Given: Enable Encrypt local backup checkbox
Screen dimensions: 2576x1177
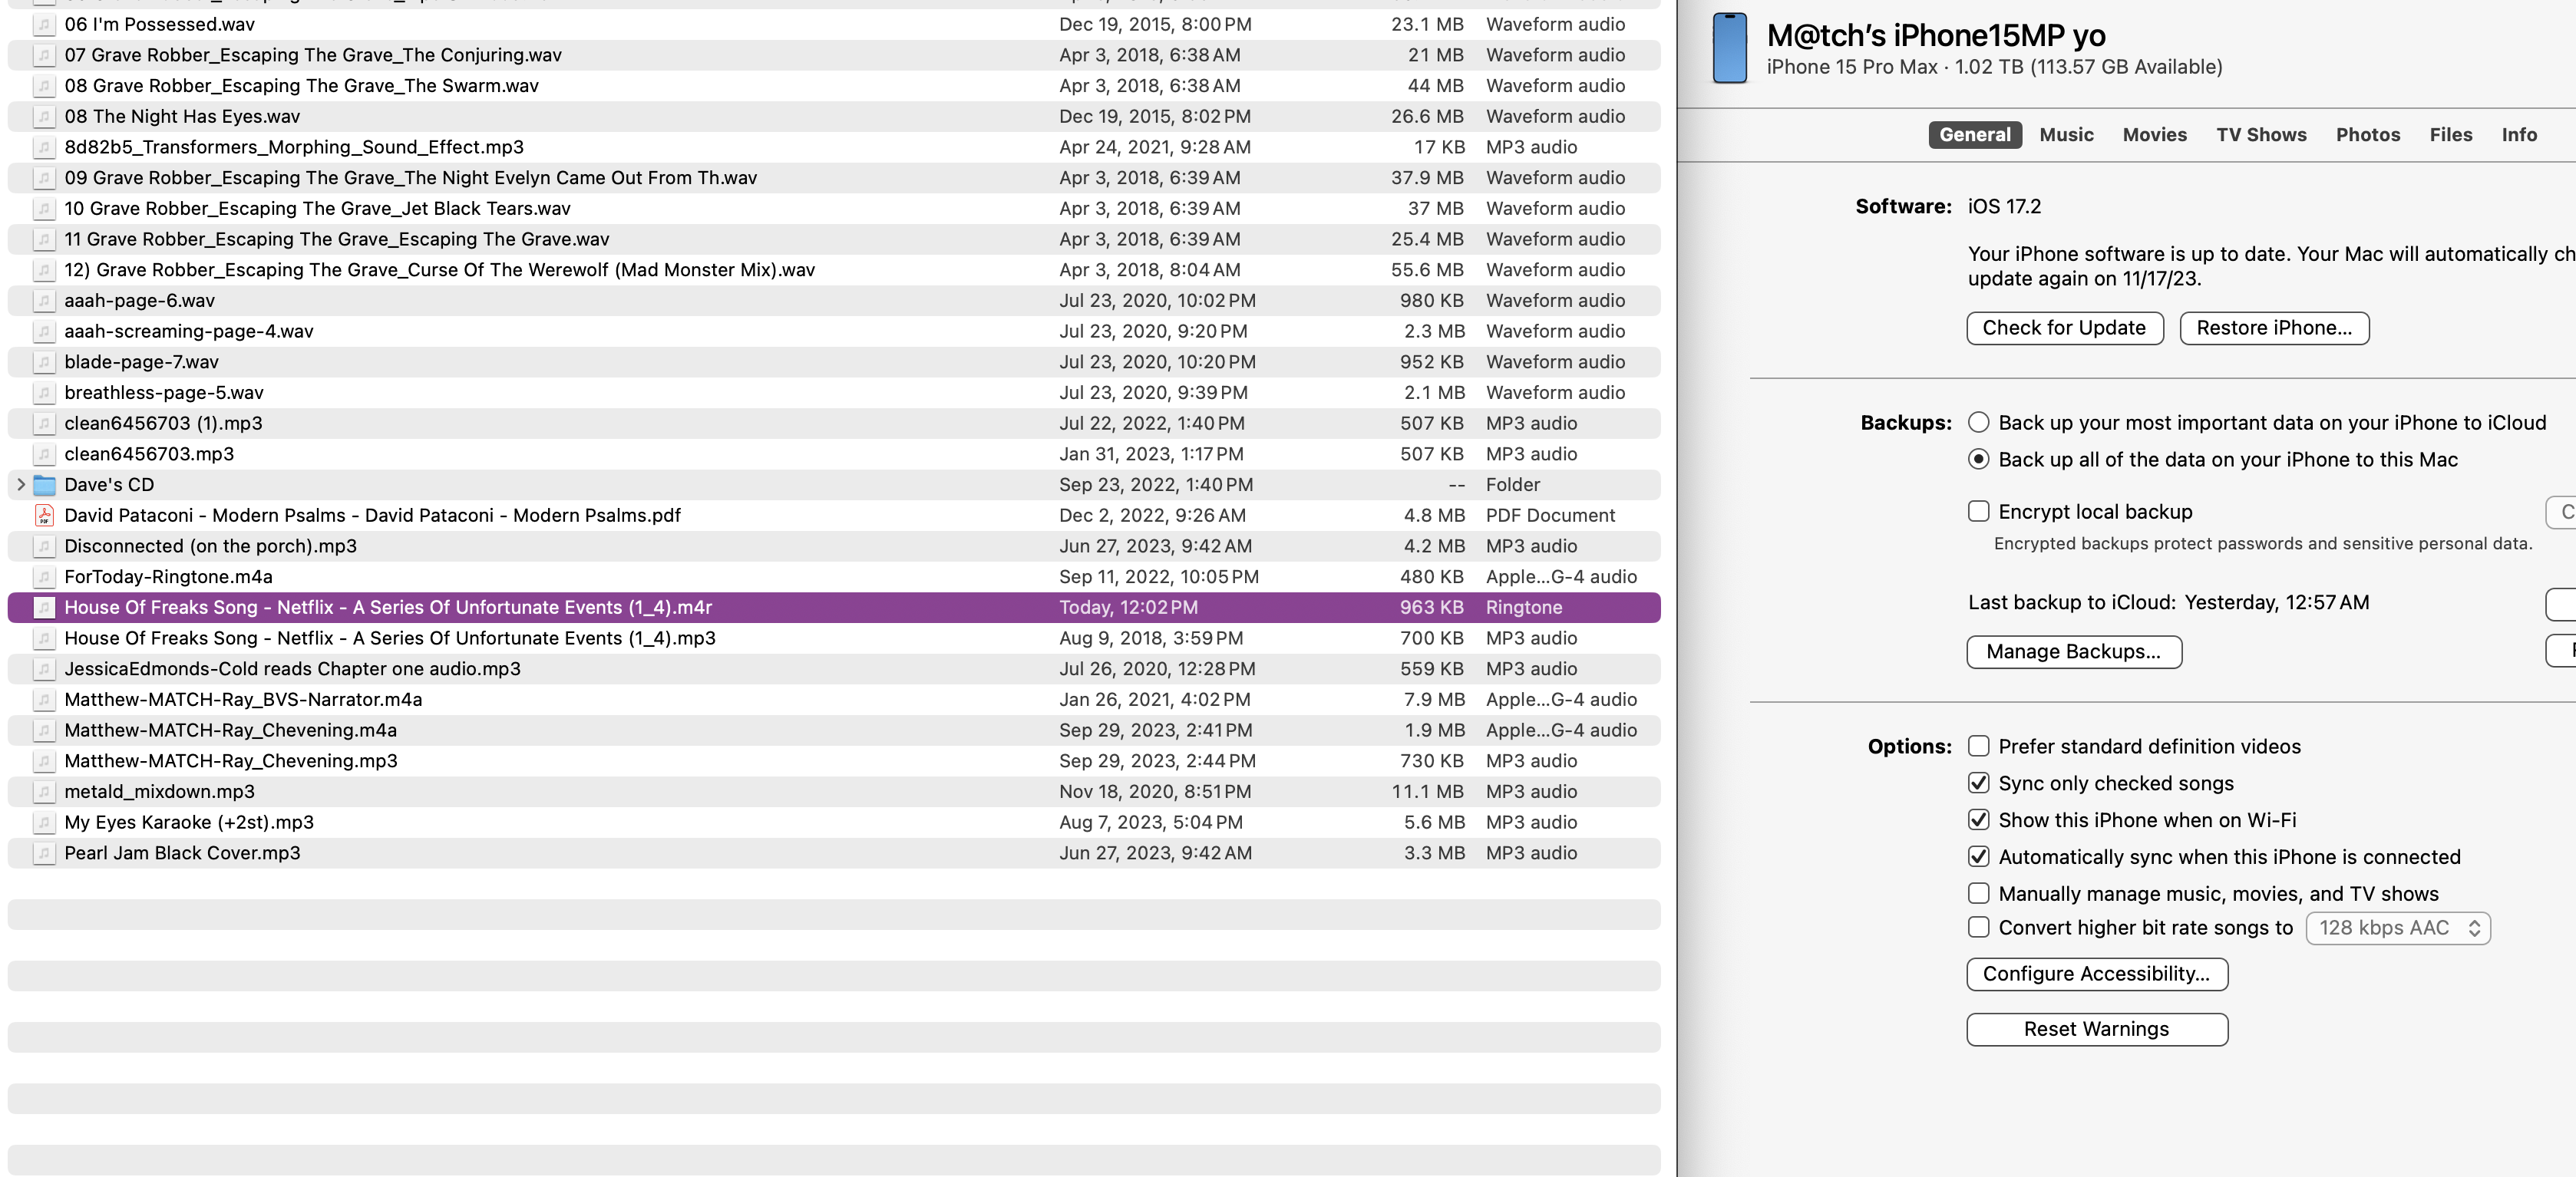Looking at the screenshot, I should point(1978,512).
